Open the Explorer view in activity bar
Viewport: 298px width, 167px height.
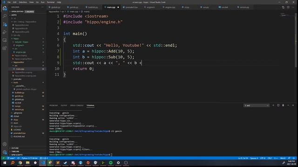click(x=5, y=8)
